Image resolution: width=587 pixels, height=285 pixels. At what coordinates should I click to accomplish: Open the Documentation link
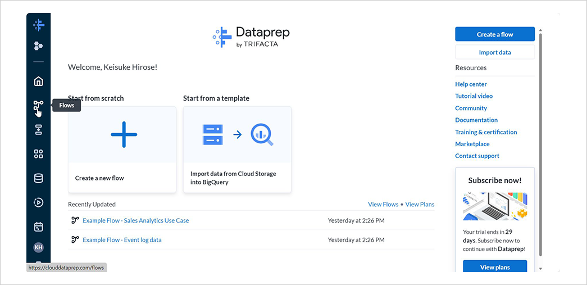(x=476, y=120)
